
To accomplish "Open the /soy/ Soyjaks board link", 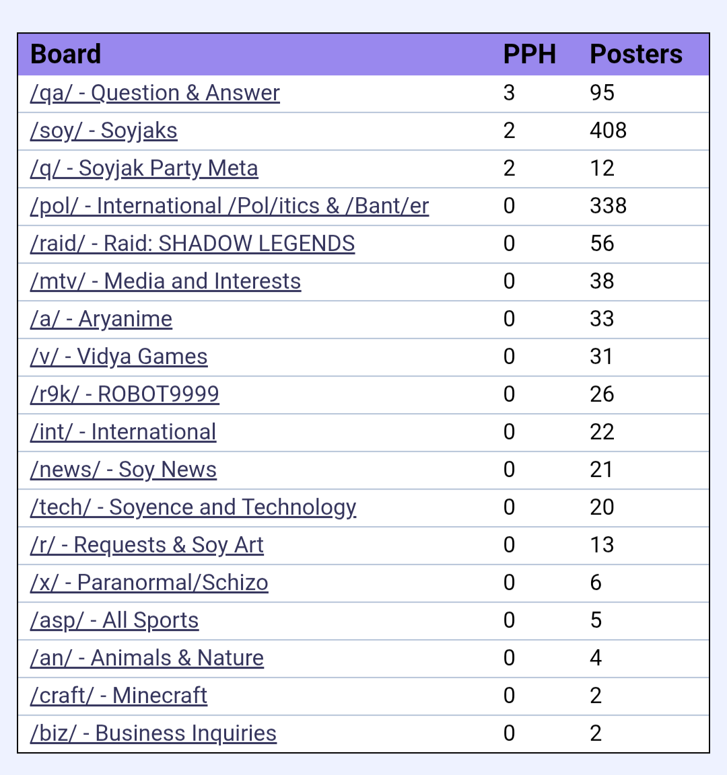I will [x=104, y=131].
